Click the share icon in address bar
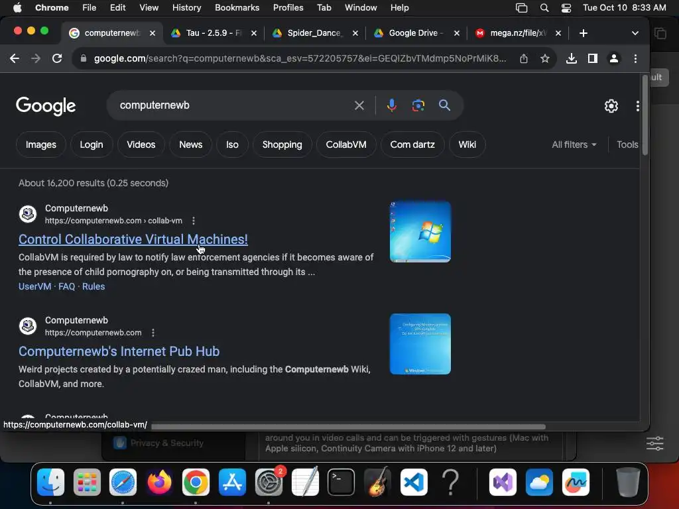The height and width of the screenshot is (509, 679). click(x=524, y=58)
